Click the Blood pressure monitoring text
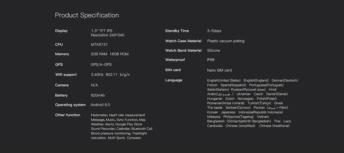The height and width of the screenshot is (153, 344). [110, 134]
